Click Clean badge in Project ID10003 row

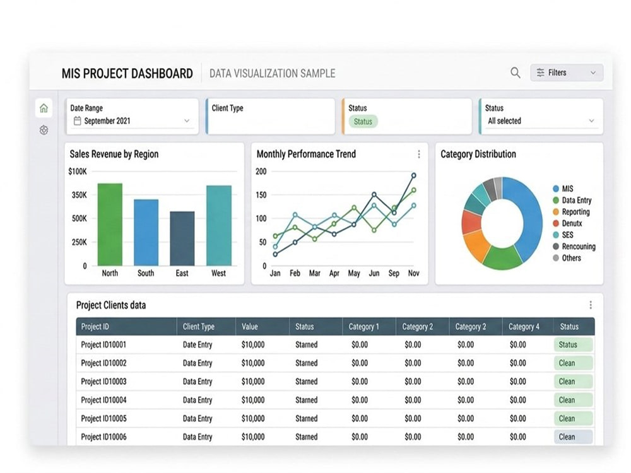point(573,382)
